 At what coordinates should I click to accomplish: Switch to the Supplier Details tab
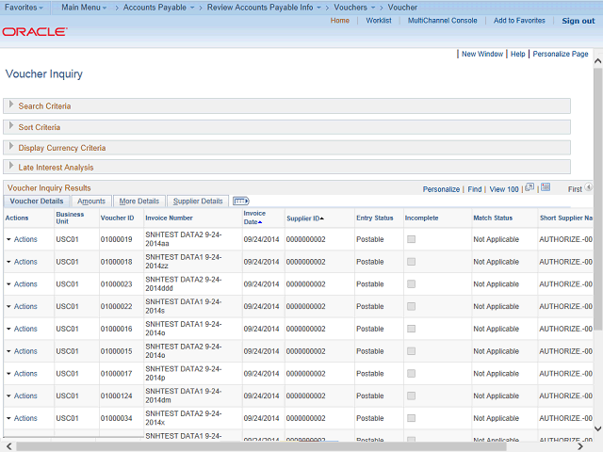pos(198,201)
